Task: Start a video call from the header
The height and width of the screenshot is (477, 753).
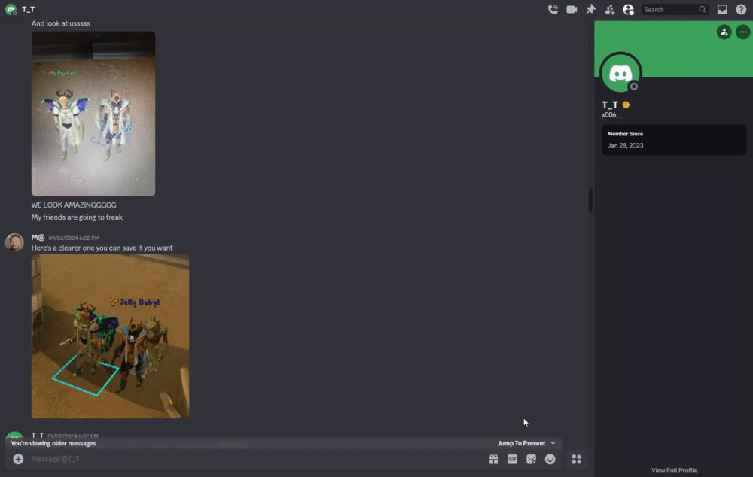Action: coord(572,9)
